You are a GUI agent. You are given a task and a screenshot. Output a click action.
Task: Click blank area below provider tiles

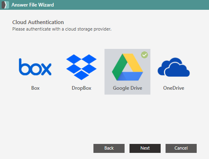(x=104, y=118)
